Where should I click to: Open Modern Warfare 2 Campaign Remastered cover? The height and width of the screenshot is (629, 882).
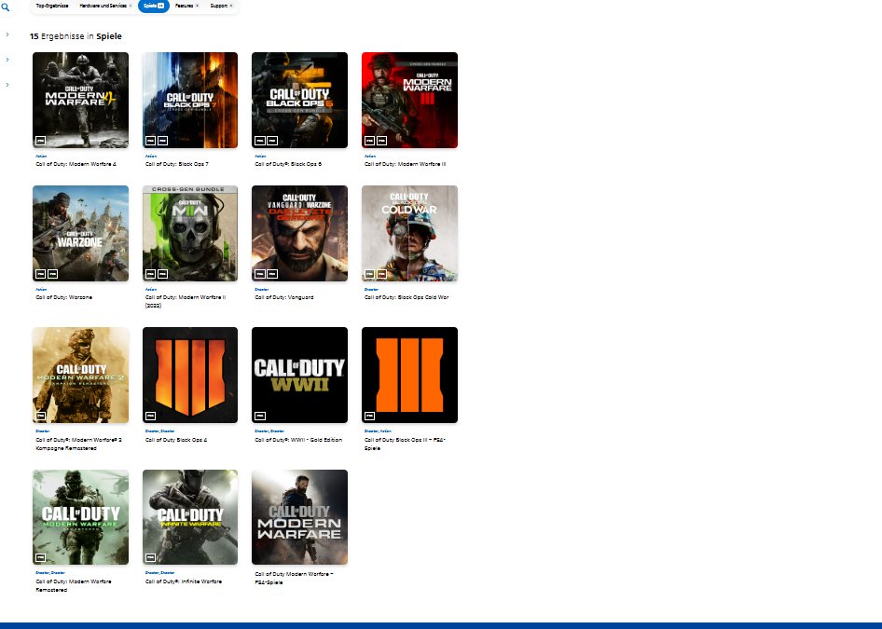click(x=80, y=375)
